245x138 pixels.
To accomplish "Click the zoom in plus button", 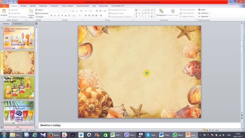I will click(x=240, y=130).
